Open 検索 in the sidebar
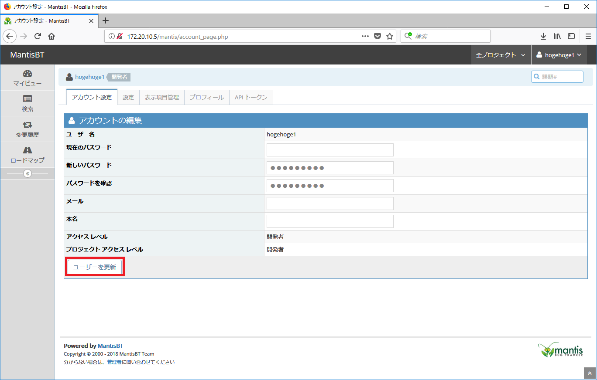 27,104
